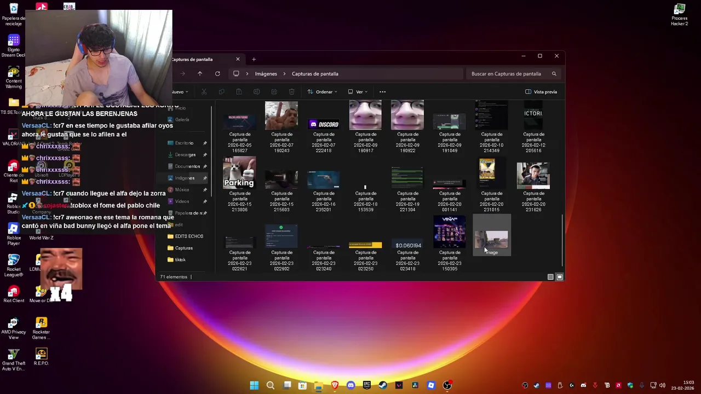Open the three-dots more options menu
This screenshot has height=394, width=701.
pos(382,92)
